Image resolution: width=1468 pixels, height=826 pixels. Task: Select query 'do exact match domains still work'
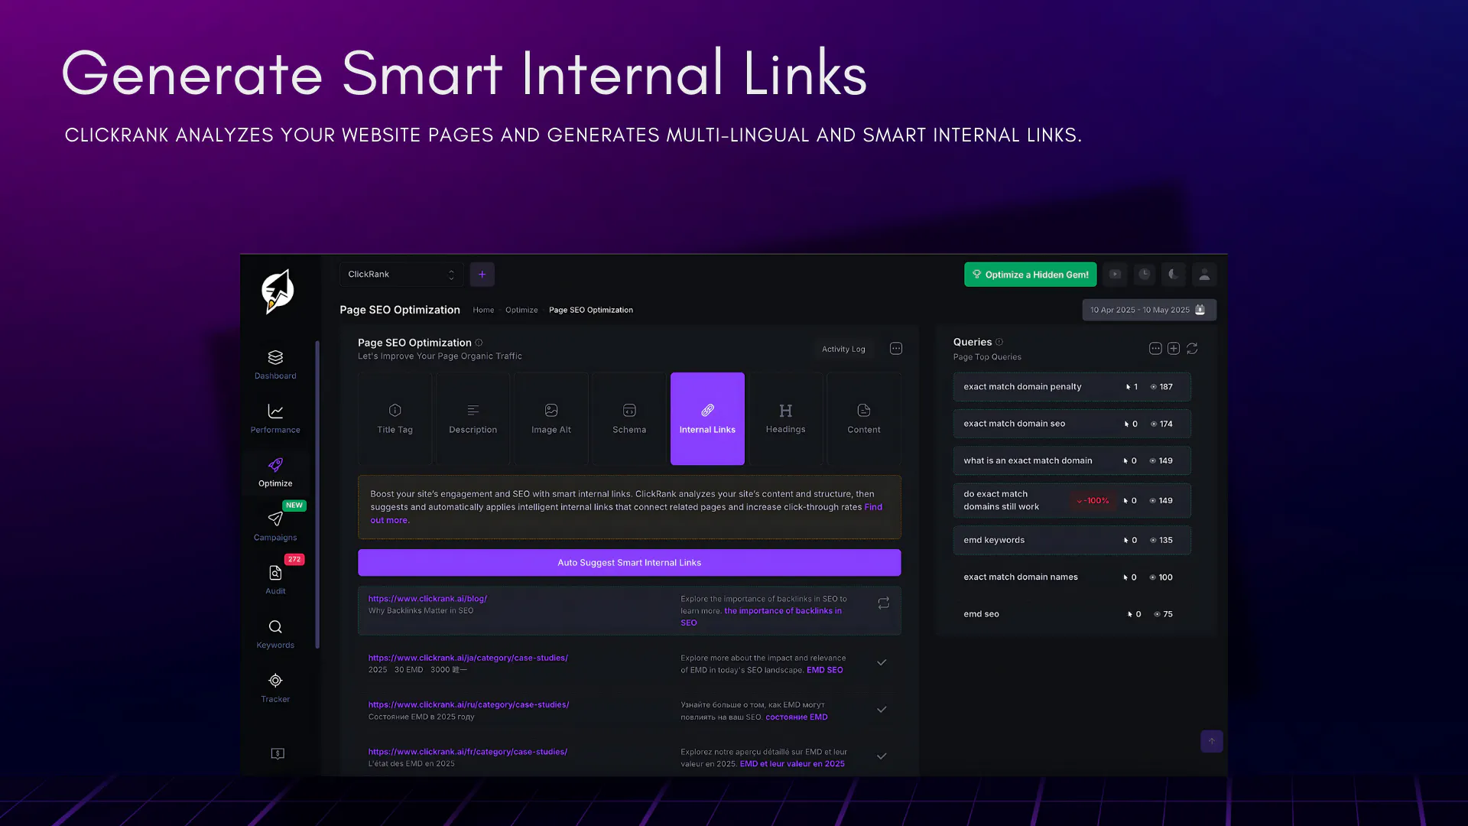coord(1072,500)
